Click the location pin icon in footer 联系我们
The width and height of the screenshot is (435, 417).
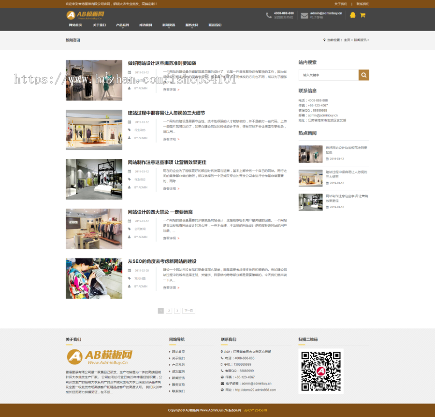222,353
